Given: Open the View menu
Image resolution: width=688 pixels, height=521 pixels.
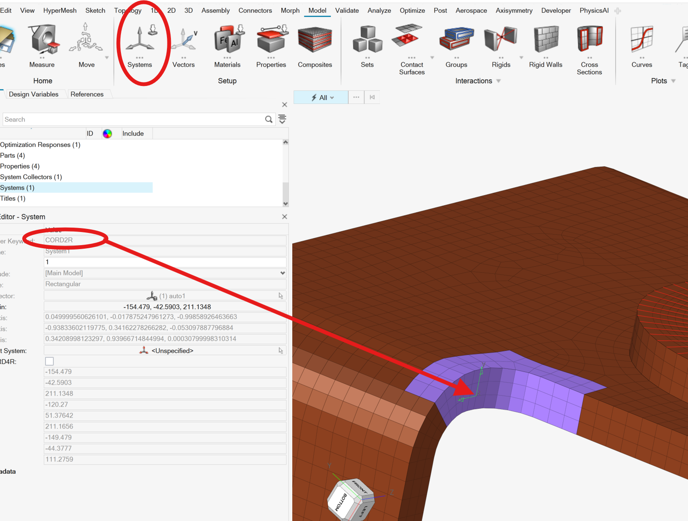Looking at the screenshot, I should coord(27,11).
